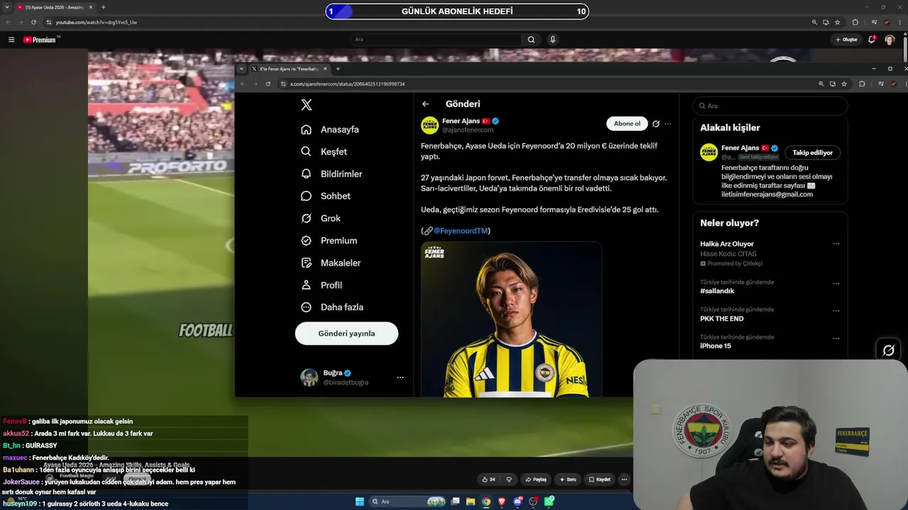This screenshot has width=908, height=510.
Task: Open the @FeyenoordTM mention link
Action: [x=461, y=231]
